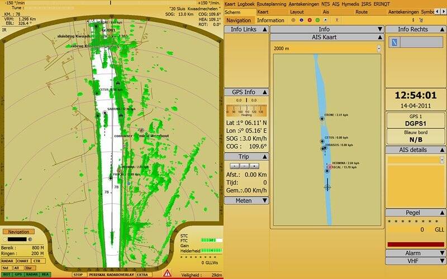
Task: Toggle the green ROT indicator button
Action: pos(7,275)
